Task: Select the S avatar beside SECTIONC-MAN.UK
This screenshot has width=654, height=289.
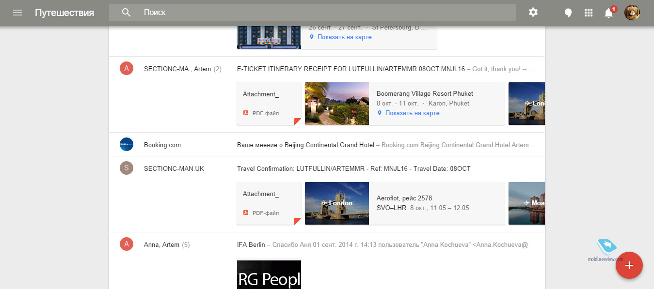Action: (x=127, y=168)
